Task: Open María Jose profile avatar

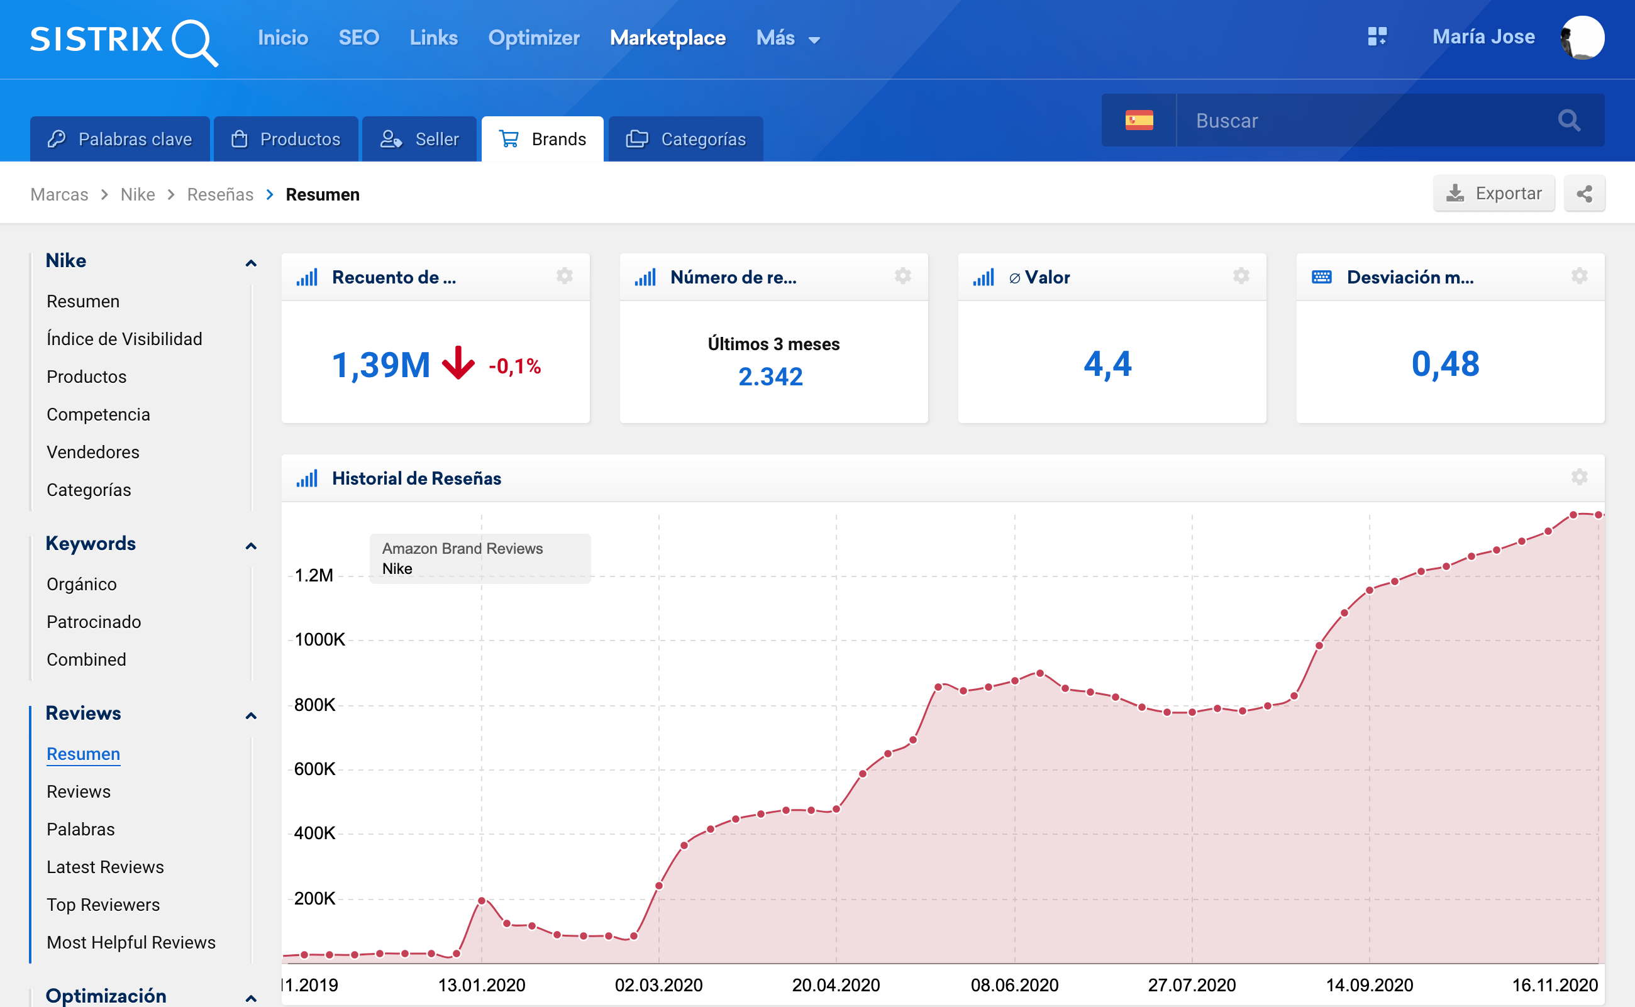Action: click(1582, 37)
